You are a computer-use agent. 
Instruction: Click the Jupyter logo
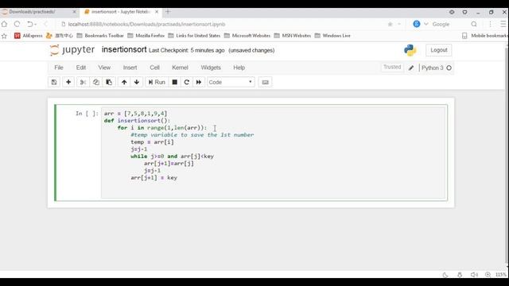coord(72,50)
